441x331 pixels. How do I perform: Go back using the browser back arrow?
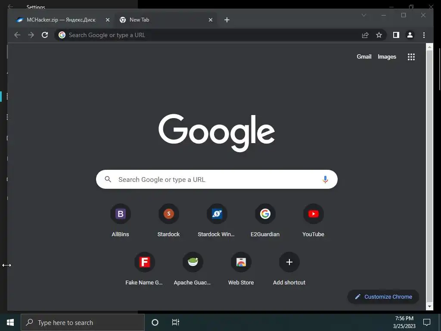click(17, 35)
